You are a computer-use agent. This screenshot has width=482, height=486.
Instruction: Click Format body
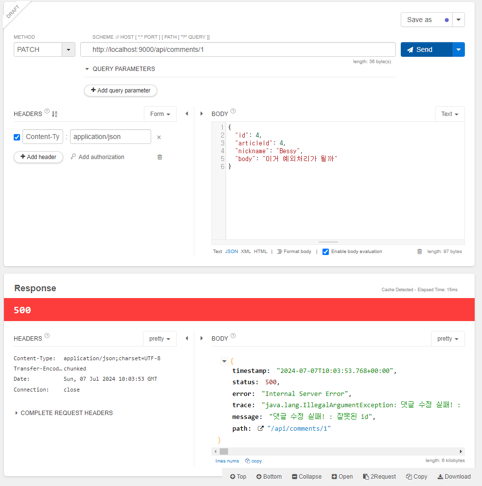point(294,252)
